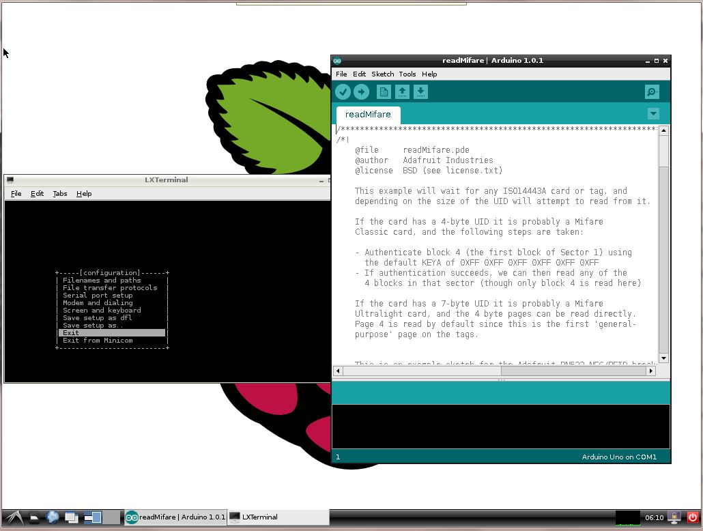Click the LXTerminal taskbar button
This screenshot has height=531, width=703.
(278, 517)
